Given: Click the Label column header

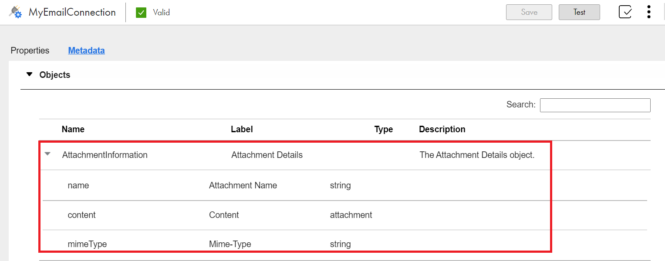Looking at the screenshot, I should [242, 129].
